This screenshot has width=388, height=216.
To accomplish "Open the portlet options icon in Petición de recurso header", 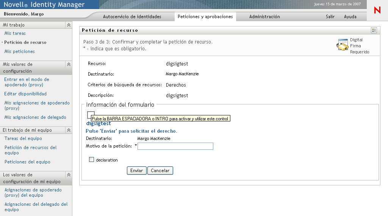I will pyautogui.click(x=374, y=30).
